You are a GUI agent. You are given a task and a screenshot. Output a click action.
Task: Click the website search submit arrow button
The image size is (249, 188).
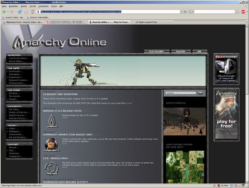[x=200, y=93]
